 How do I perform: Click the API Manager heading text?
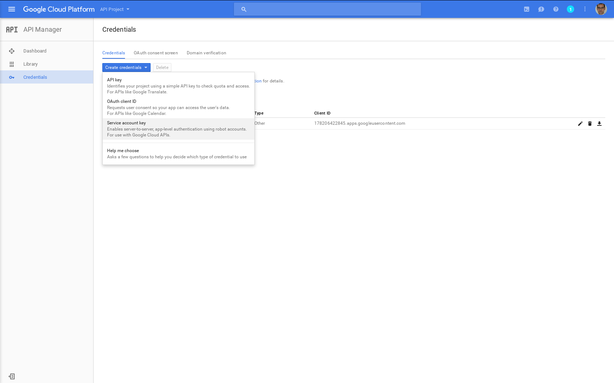point(42,30)
